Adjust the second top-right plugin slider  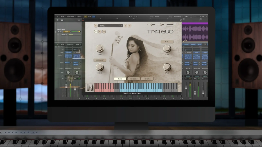[x=161, y=25]
